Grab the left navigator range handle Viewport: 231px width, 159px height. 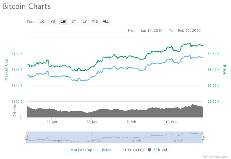pos(26,137)
